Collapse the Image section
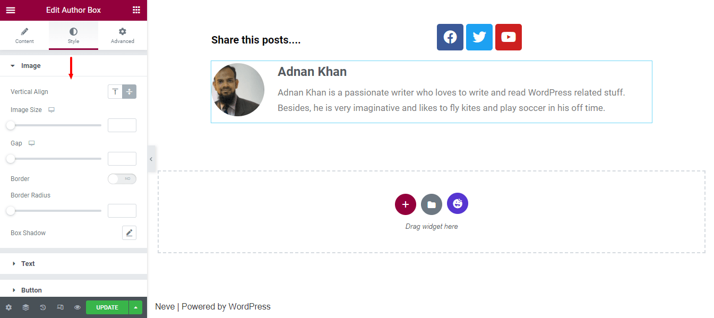 click(x=30, y=66)
